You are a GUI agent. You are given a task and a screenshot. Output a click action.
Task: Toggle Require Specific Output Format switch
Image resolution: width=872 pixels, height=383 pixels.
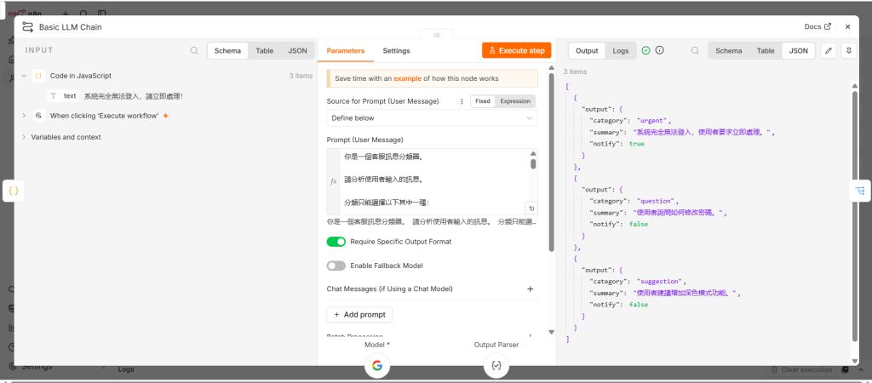[336, 242]
